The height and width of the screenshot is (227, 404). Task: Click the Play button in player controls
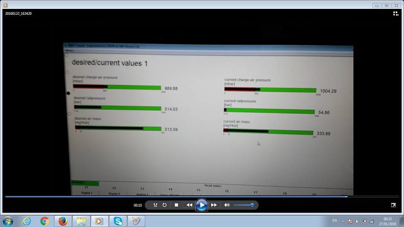[x=202, y=205]
